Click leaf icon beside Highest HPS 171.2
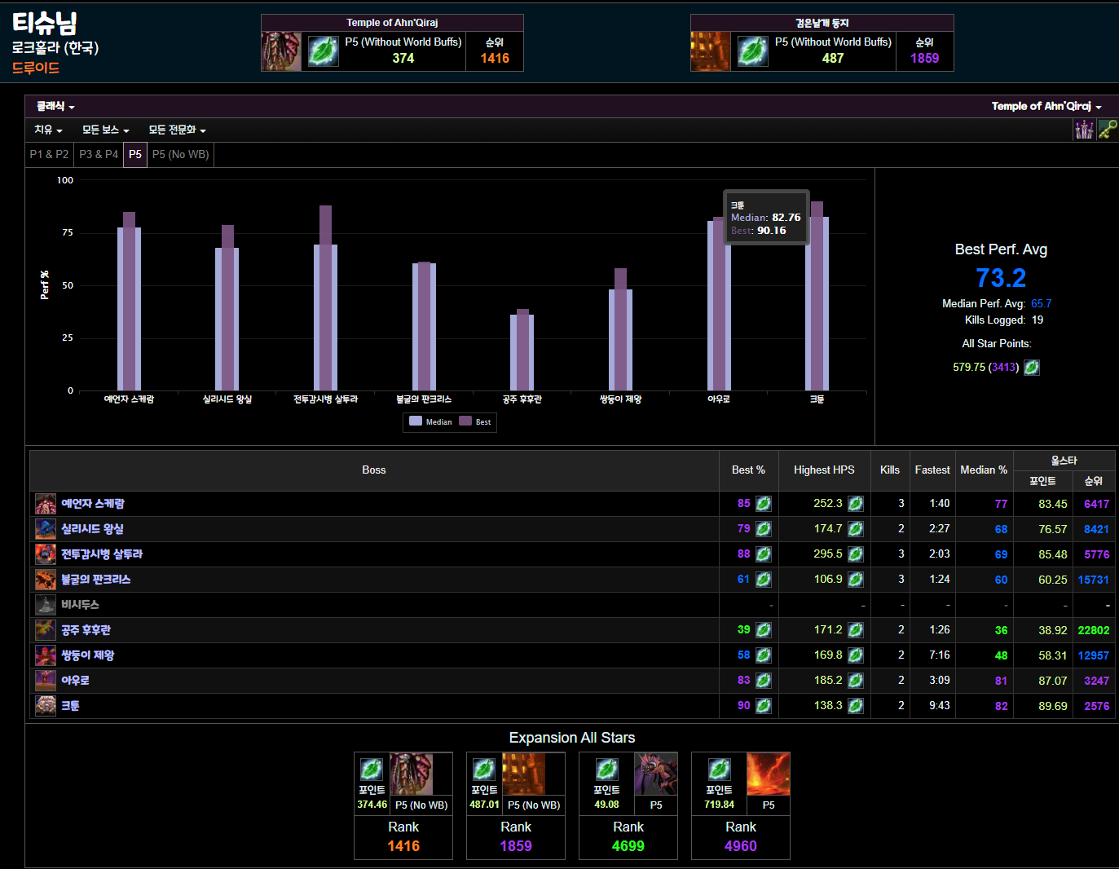 point(856,630)
